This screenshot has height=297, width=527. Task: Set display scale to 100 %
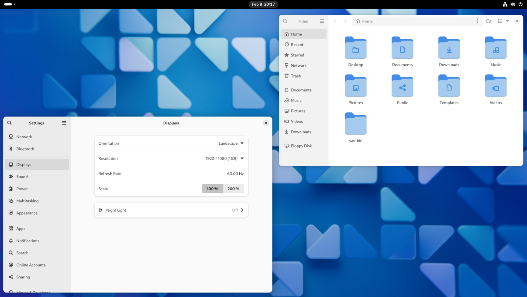pyautogui.click(x=212, y=189)
